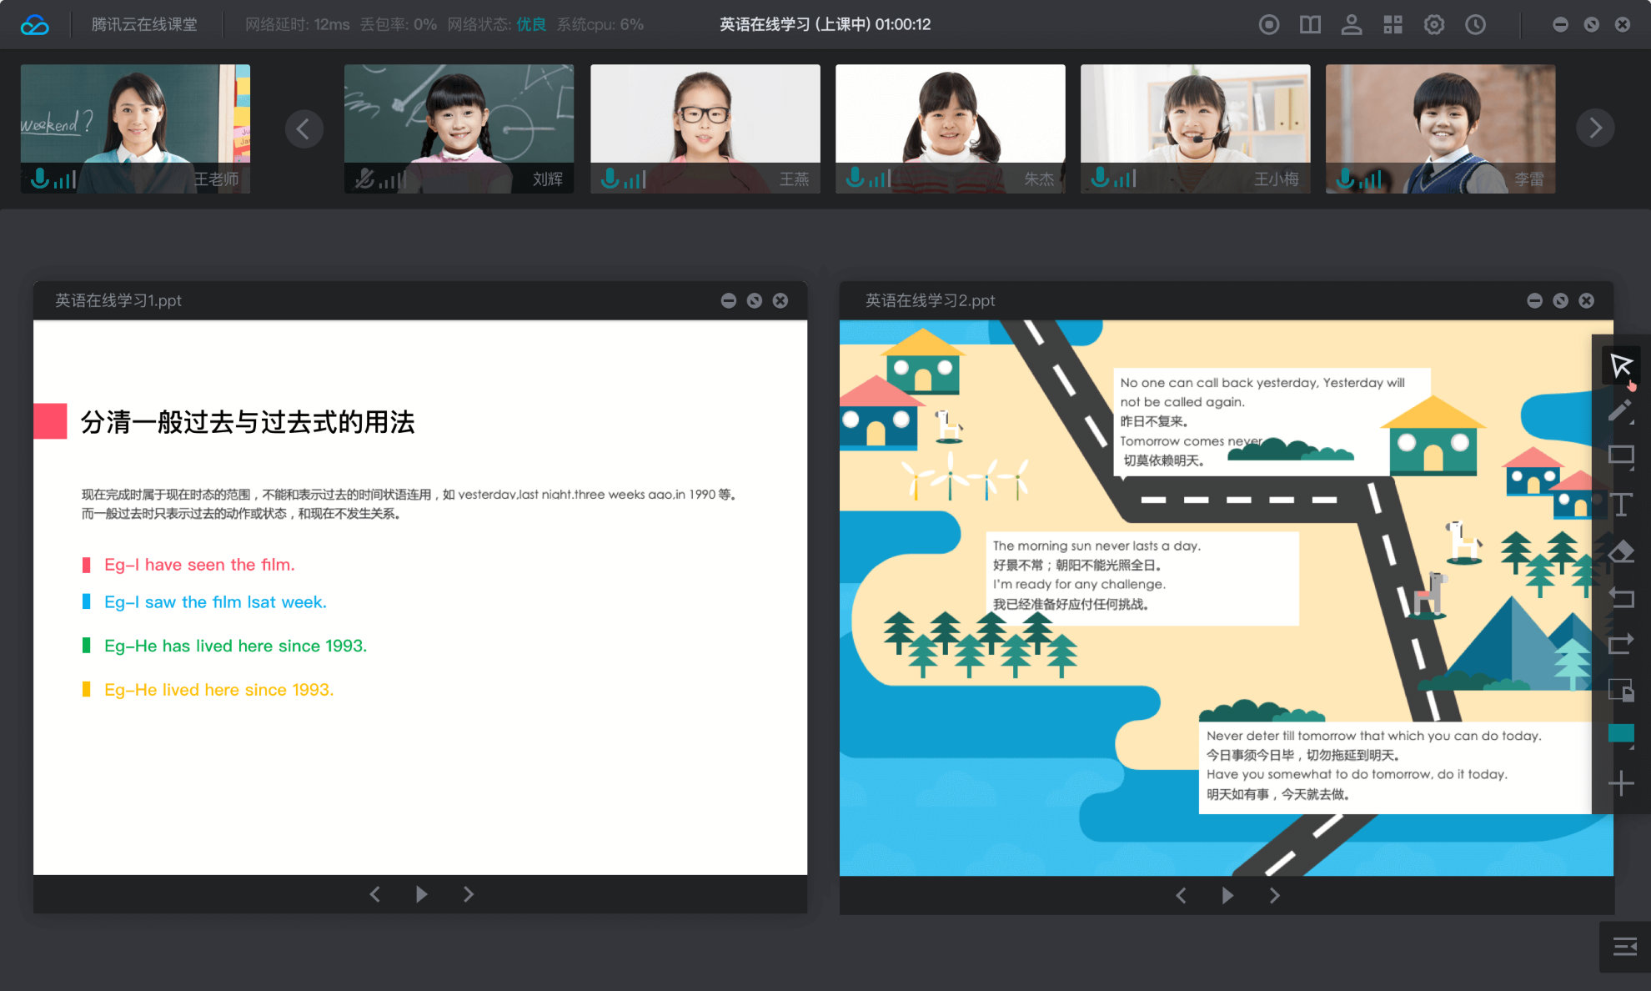
Task: Click the redo arrow in whiteboard toolbar
Action: pos(1620,644)
